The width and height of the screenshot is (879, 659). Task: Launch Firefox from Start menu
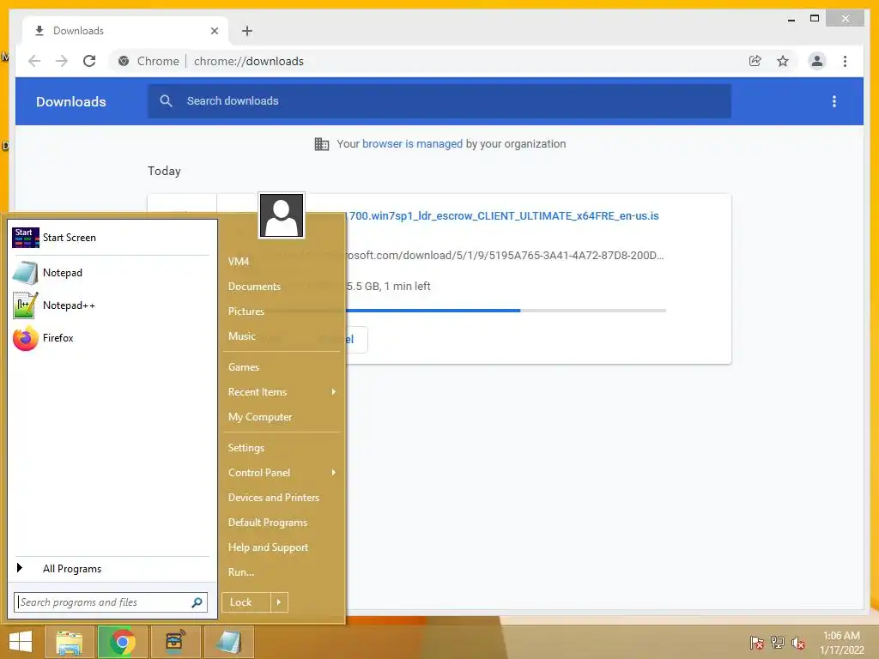point(111,338)
